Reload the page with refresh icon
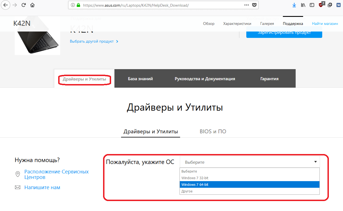 pos(24,5)
